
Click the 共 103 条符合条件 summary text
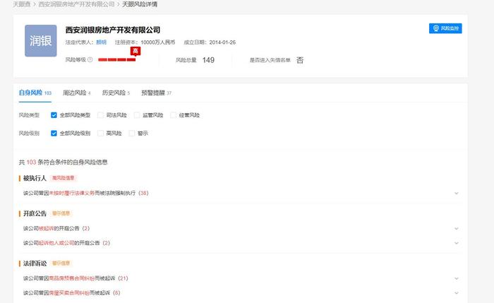(x=63, y=162)
